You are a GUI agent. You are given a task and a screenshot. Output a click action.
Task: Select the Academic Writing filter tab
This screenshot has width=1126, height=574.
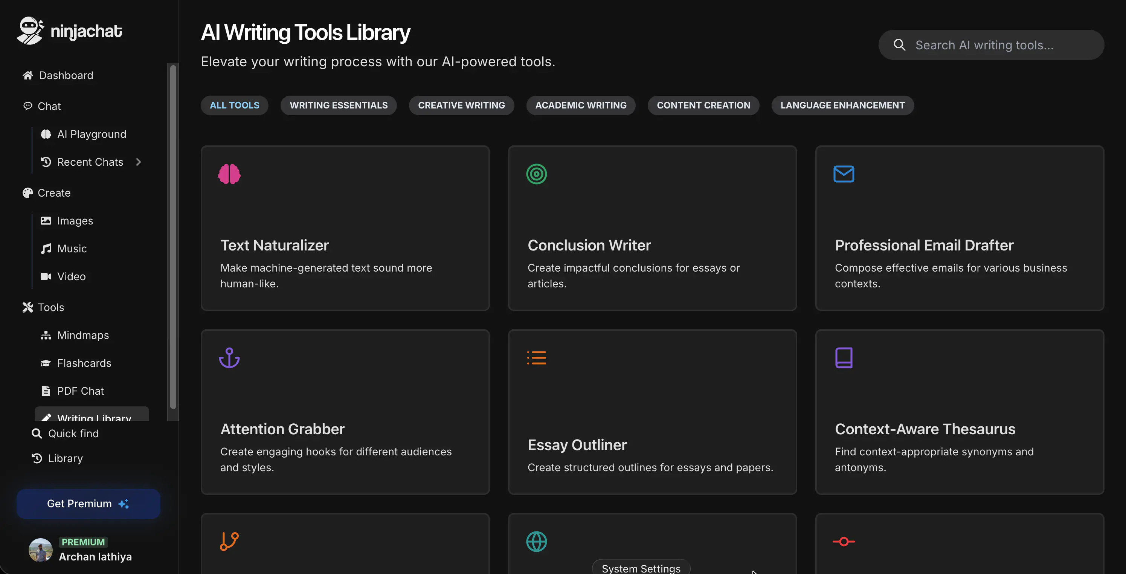pos(580,105)
